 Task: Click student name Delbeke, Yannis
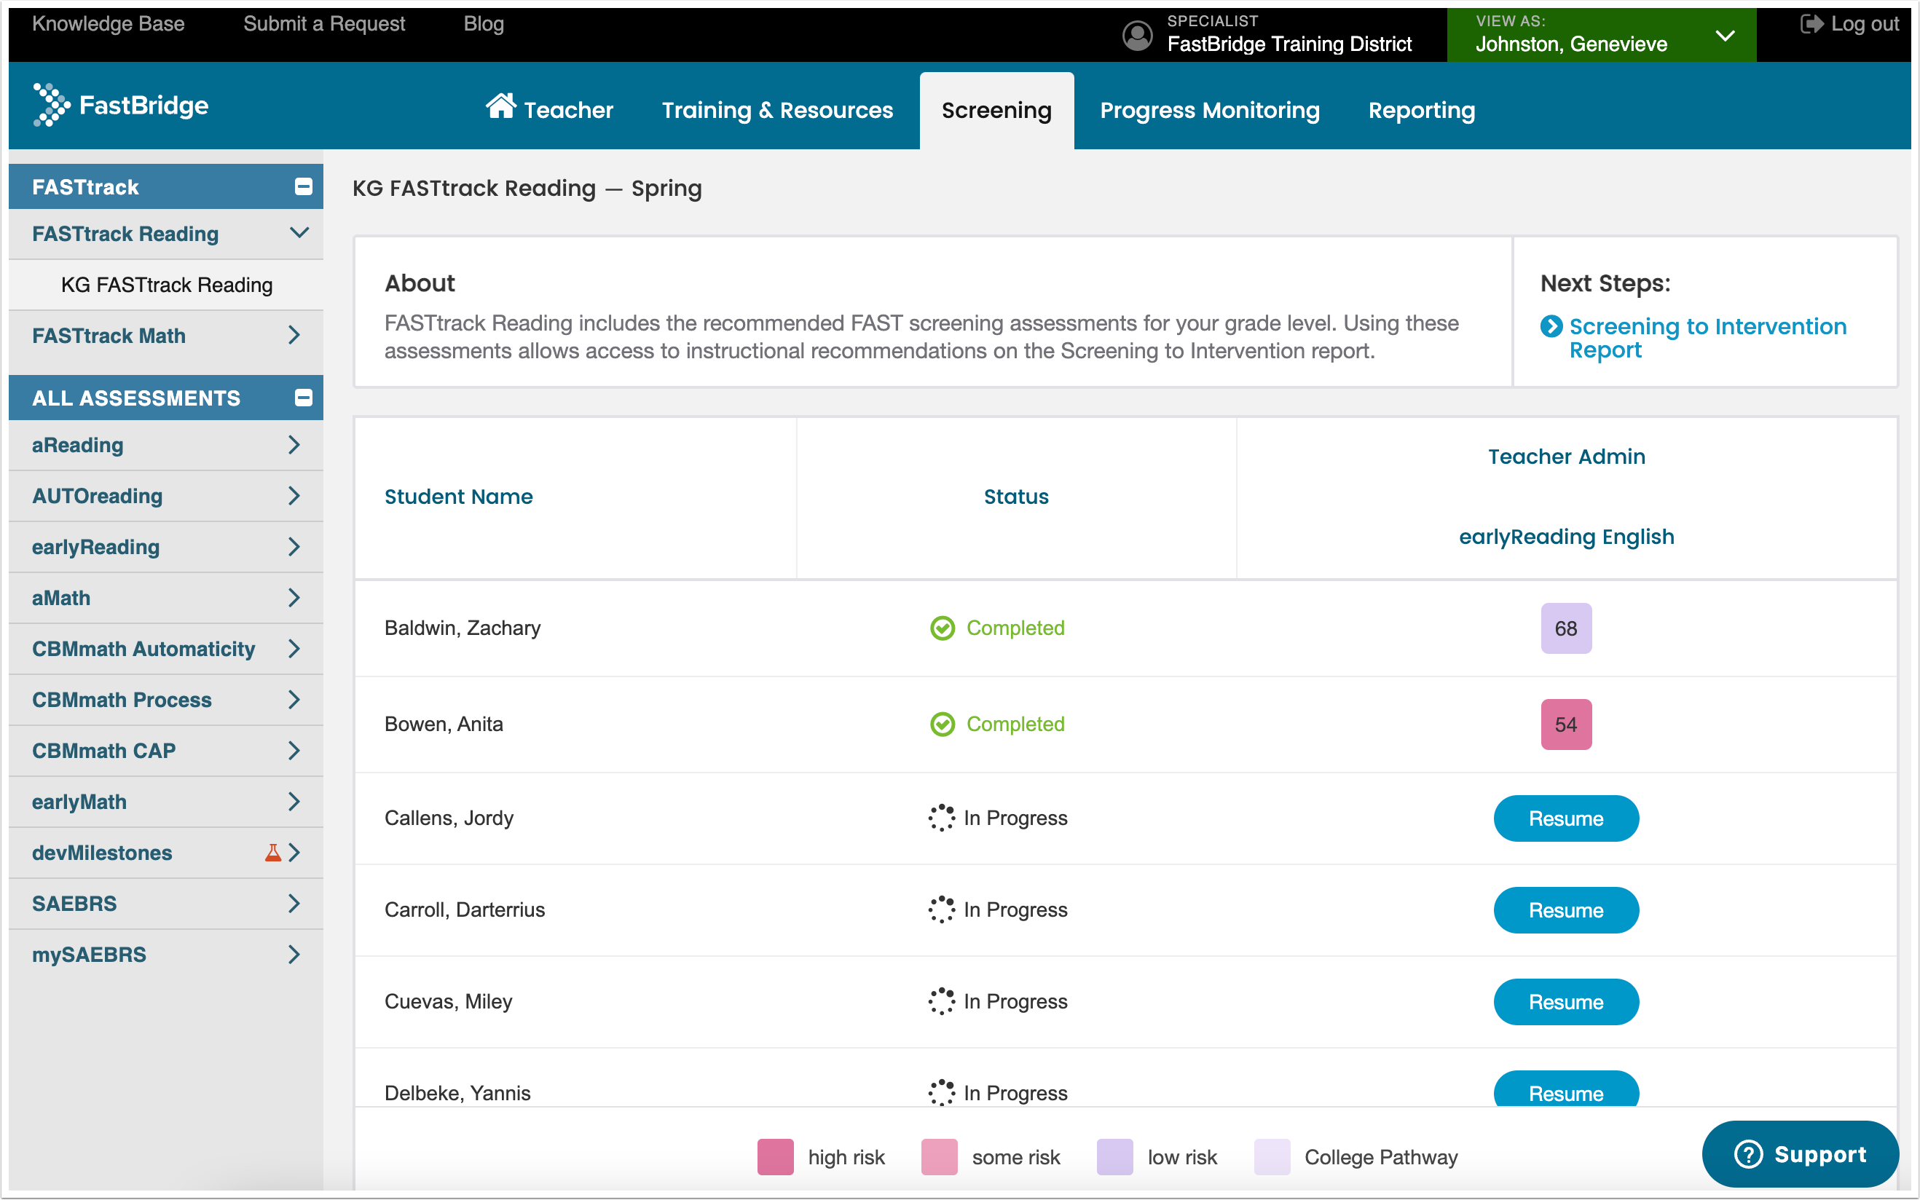457,1093
